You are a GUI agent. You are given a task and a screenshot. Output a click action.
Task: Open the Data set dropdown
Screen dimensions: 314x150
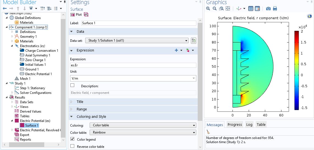tap(137, 41)
